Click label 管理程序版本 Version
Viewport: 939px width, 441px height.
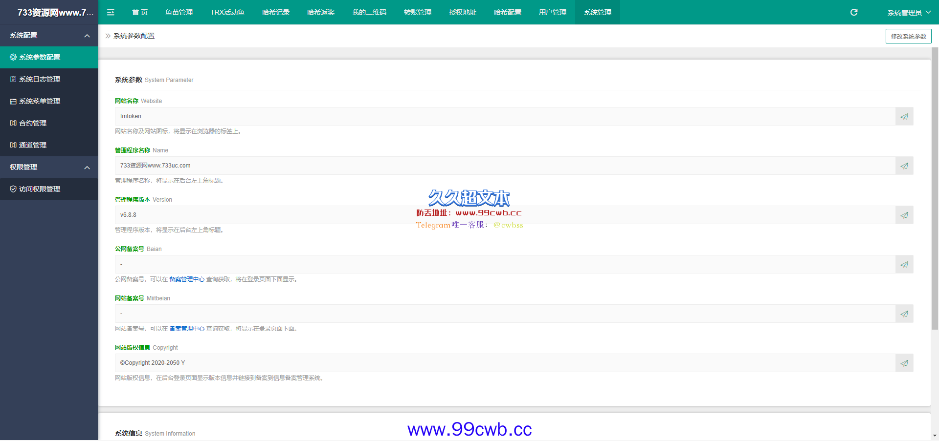point(143,200)
